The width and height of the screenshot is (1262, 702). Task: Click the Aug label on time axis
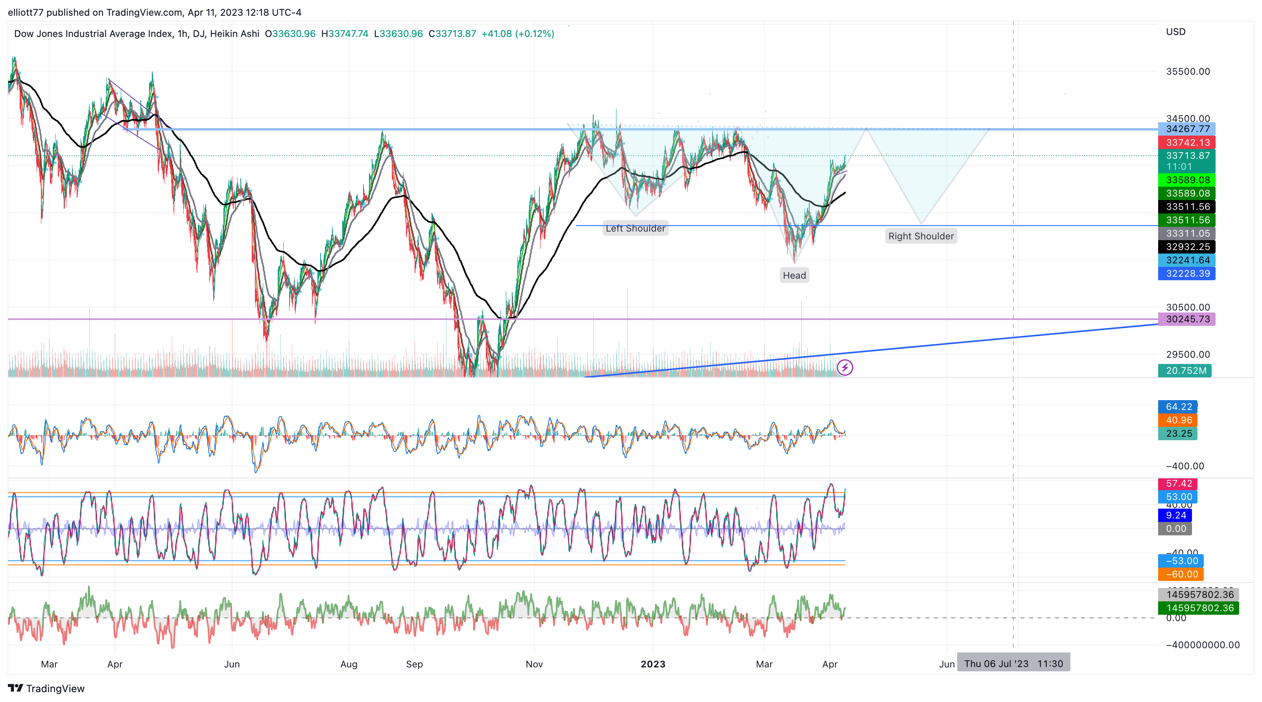[x=349, y=664]
